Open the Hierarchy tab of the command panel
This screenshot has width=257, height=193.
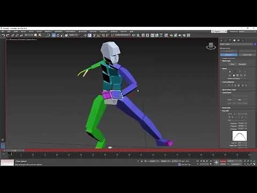point(230,41)
